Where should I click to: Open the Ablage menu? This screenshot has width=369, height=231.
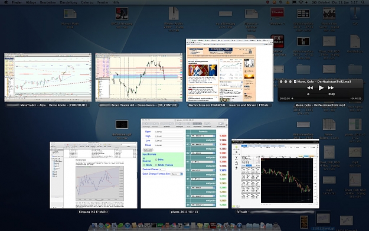[x=31, y=2]
